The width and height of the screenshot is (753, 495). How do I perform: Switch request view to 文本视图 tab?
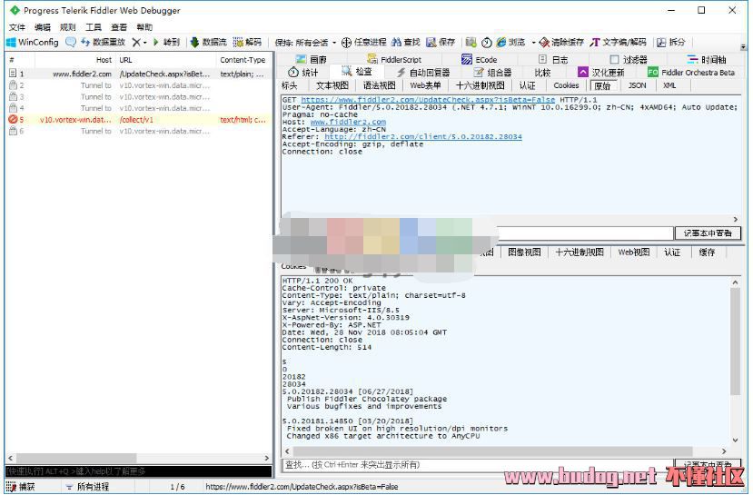tap(332, 85)
